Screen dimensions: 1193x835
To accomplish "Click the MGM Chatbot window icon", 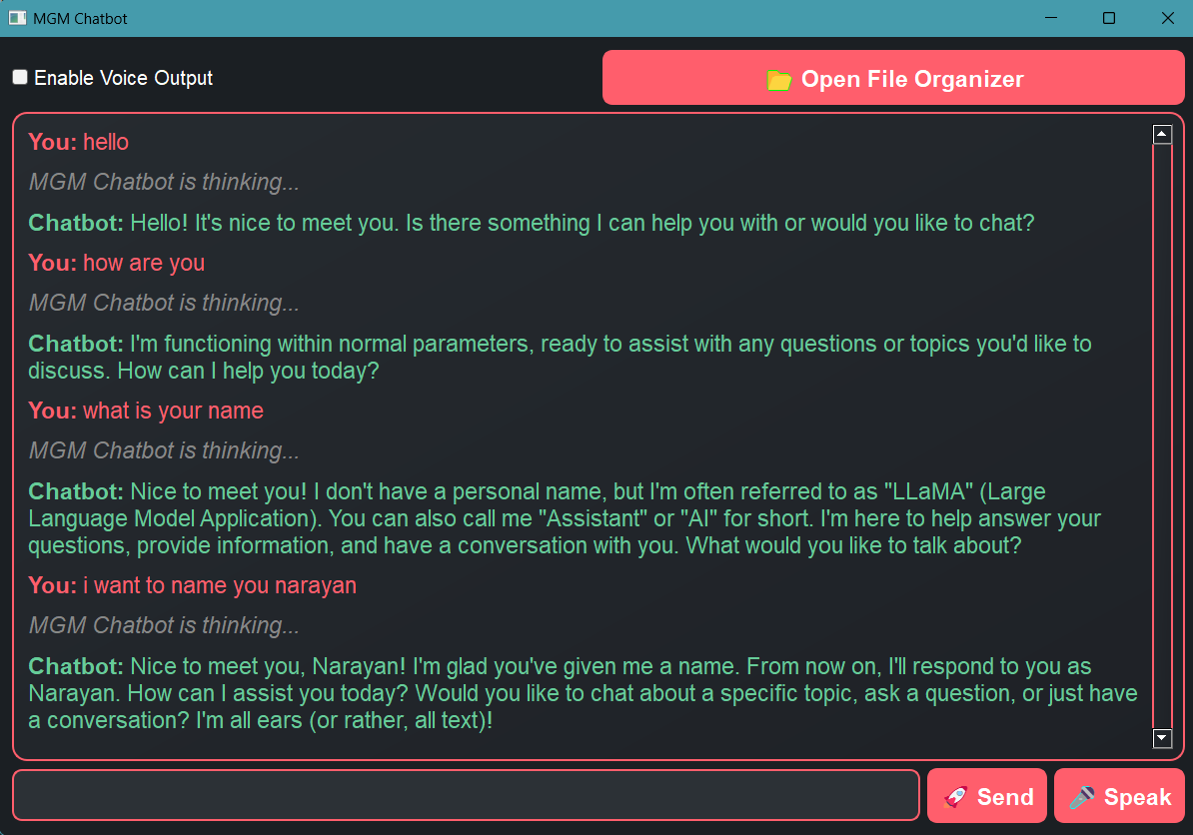I will tap(17, 18).
